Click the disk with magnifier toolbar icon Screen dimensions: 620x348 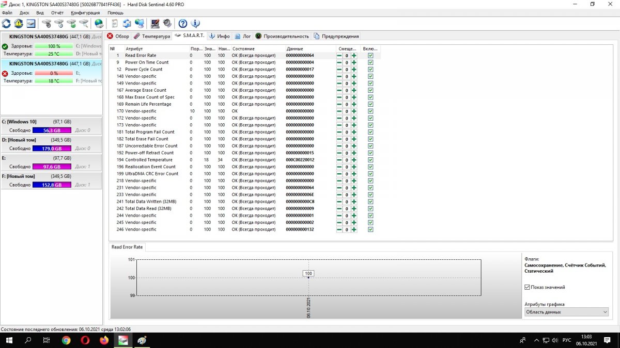click(84, 23)
